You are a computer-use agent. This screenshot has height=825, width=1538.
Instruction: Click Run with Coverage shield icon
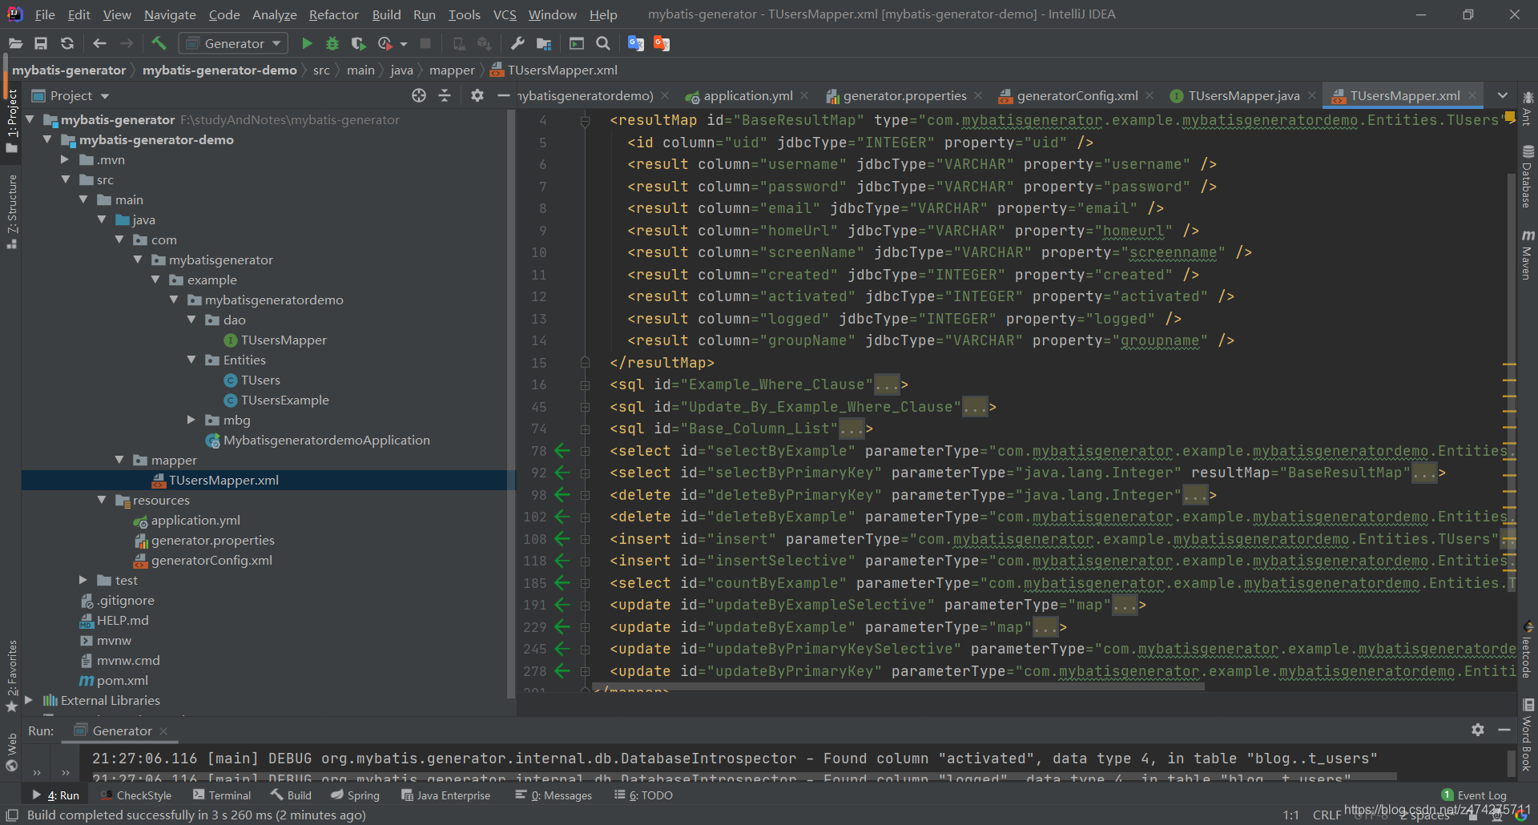point(358,43)
